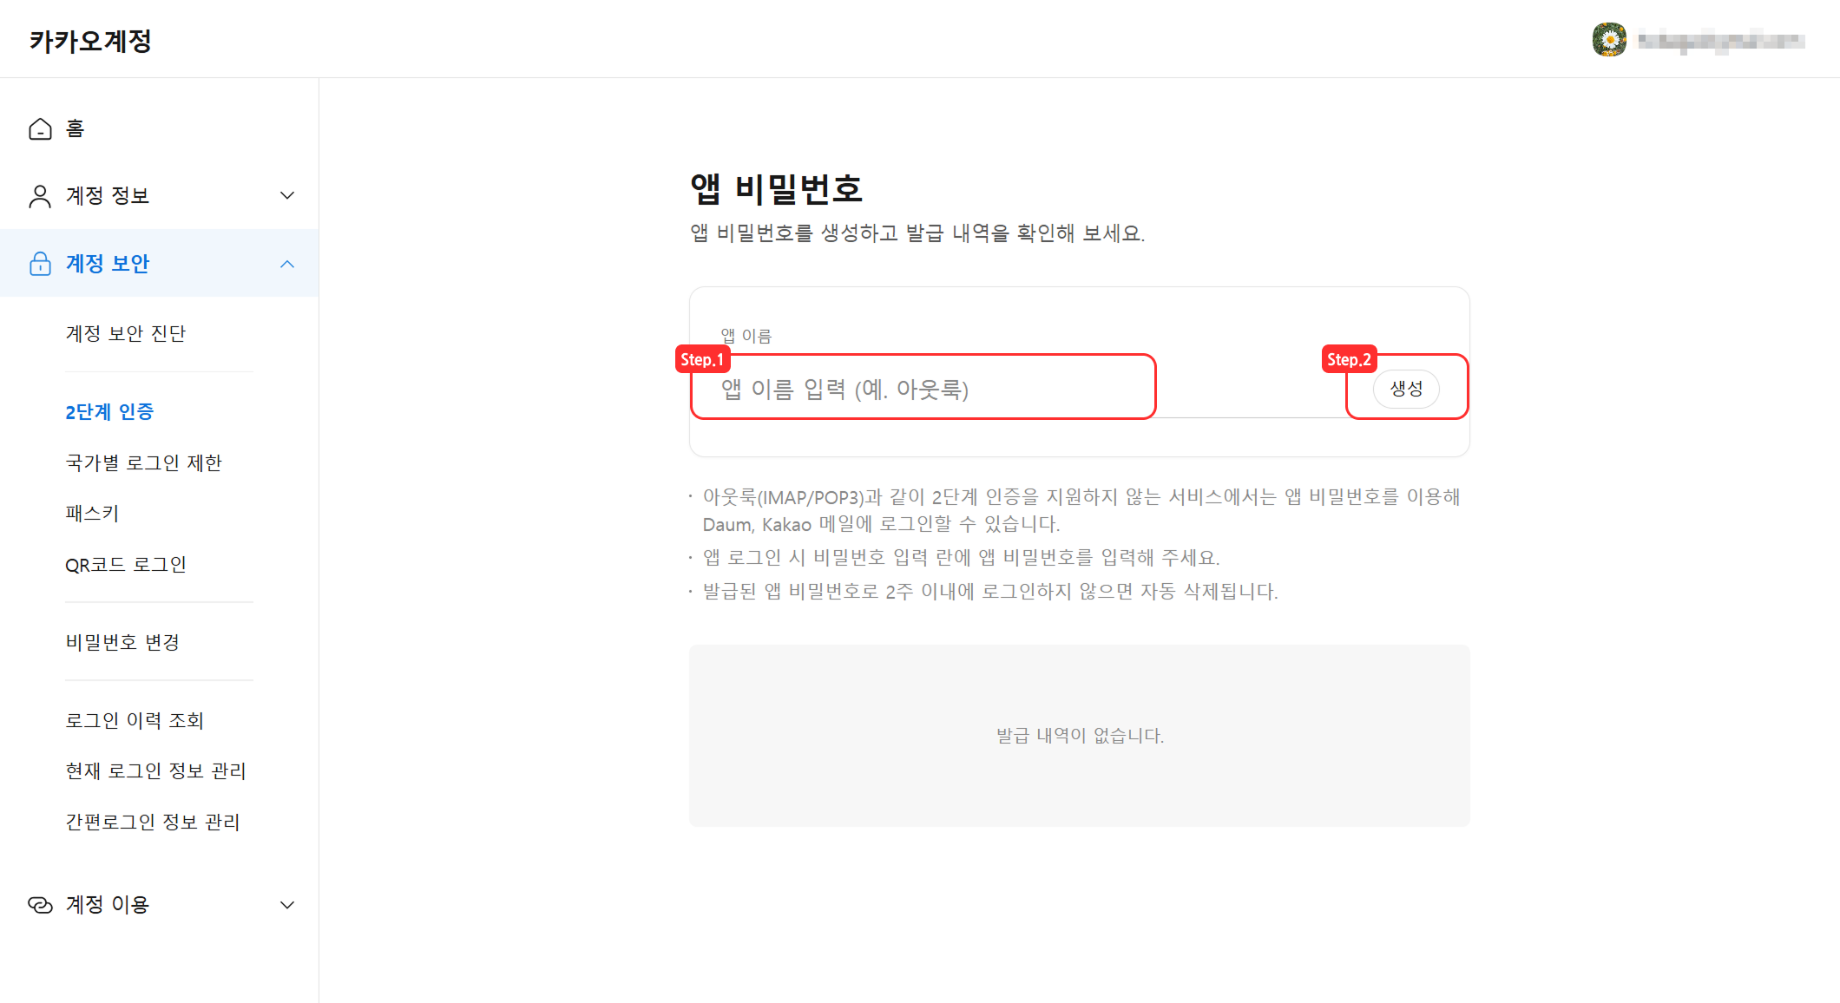Collapse the 계정 보안 chevron
1840x1003 pixels.
coord(287,264)
